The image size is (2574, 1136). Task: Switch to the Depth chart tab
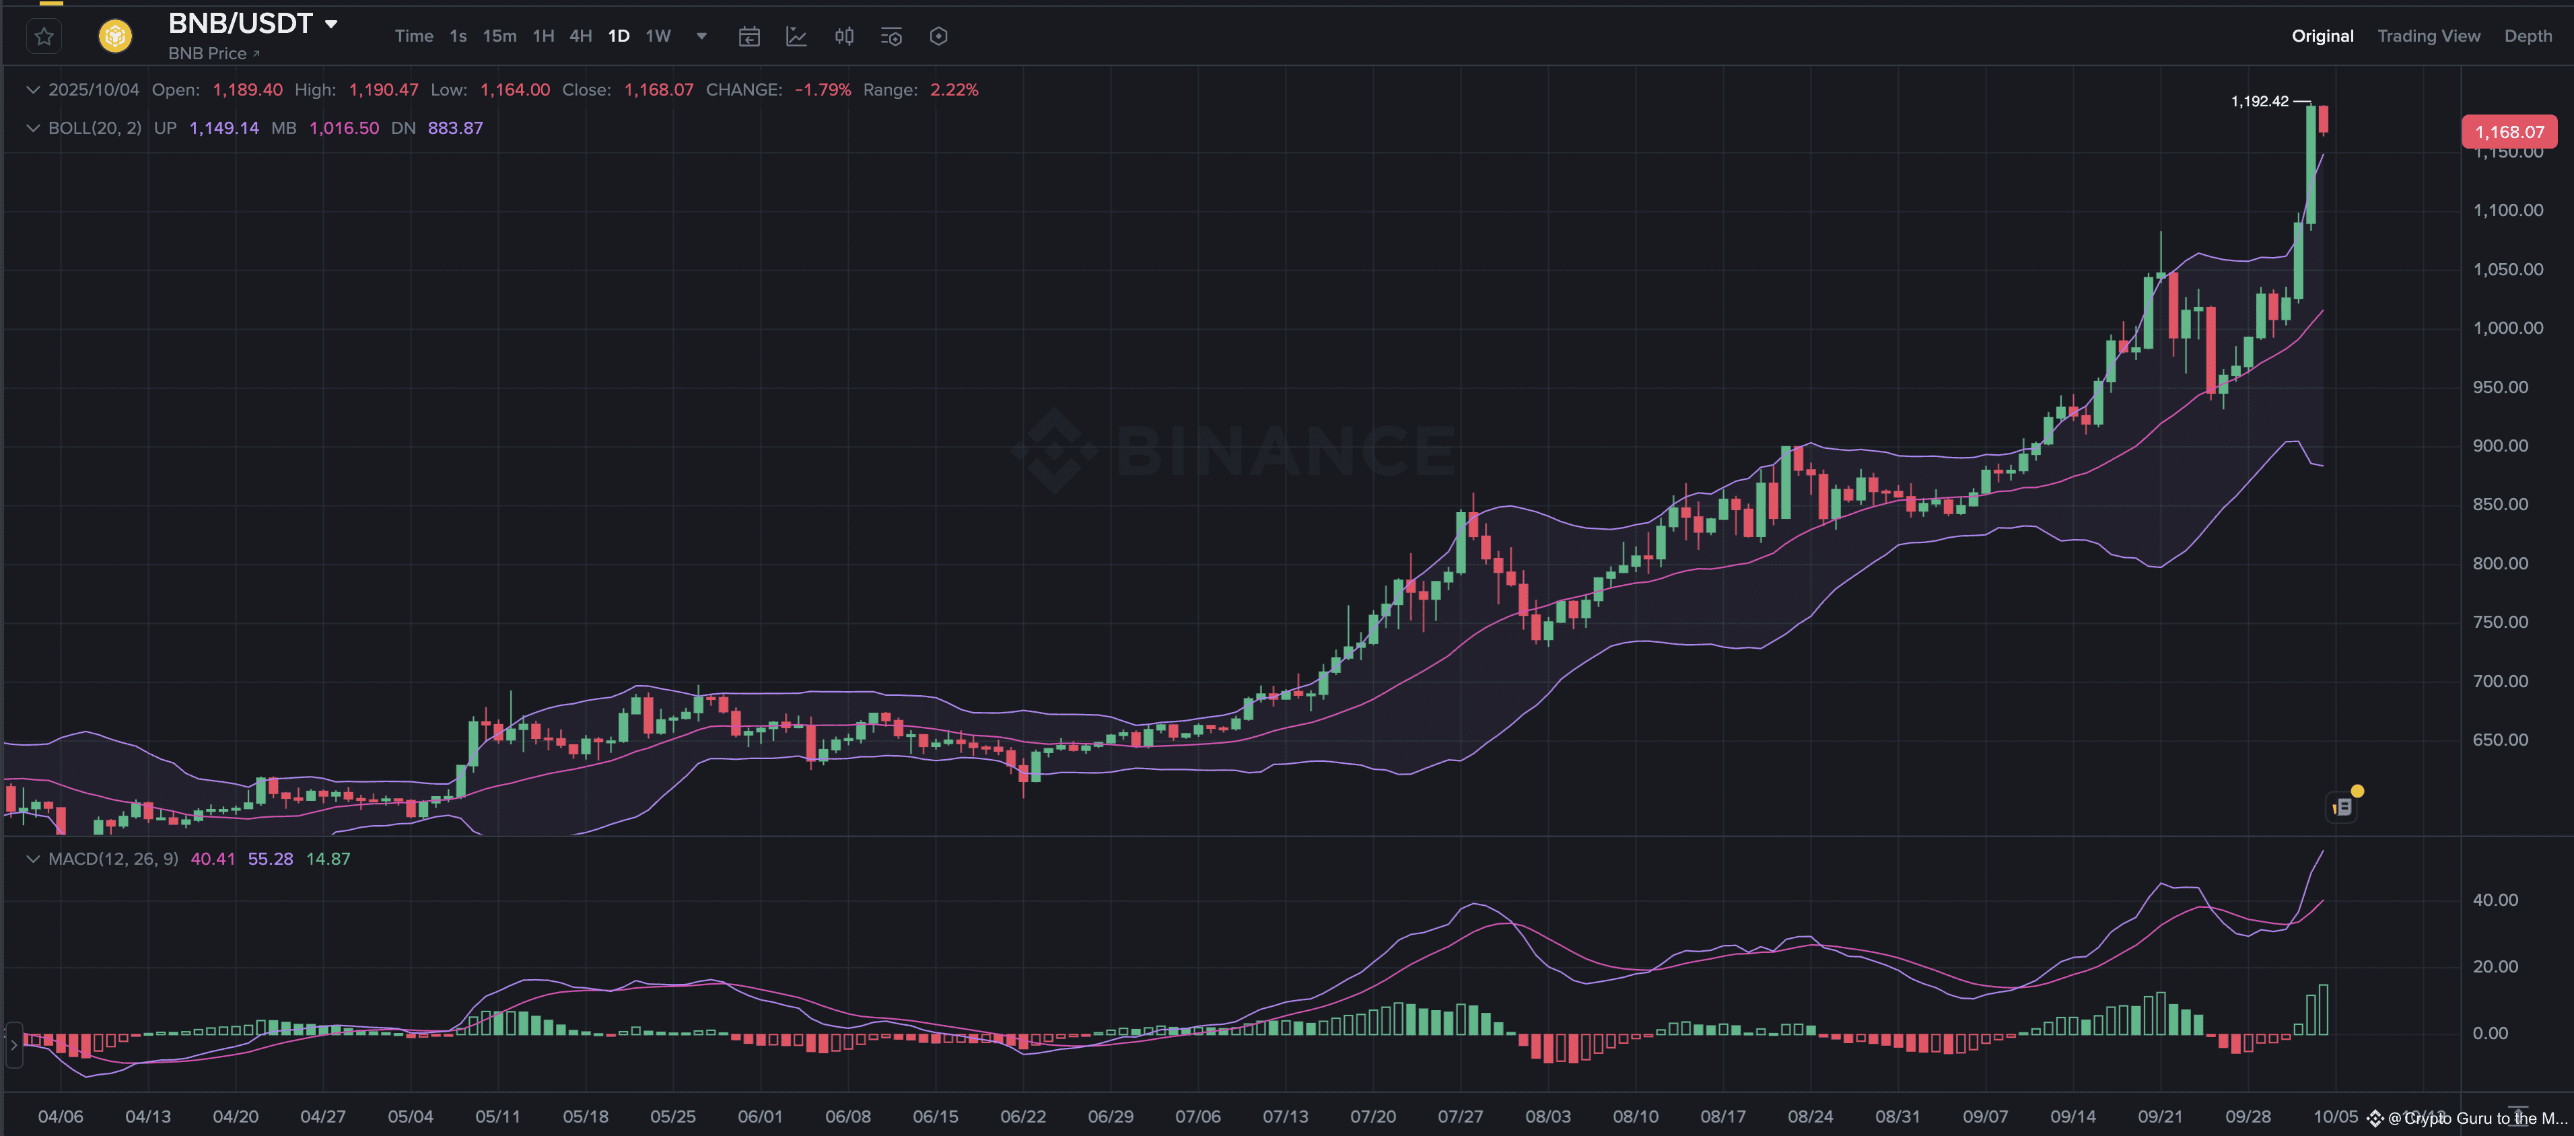[2527, 36]
